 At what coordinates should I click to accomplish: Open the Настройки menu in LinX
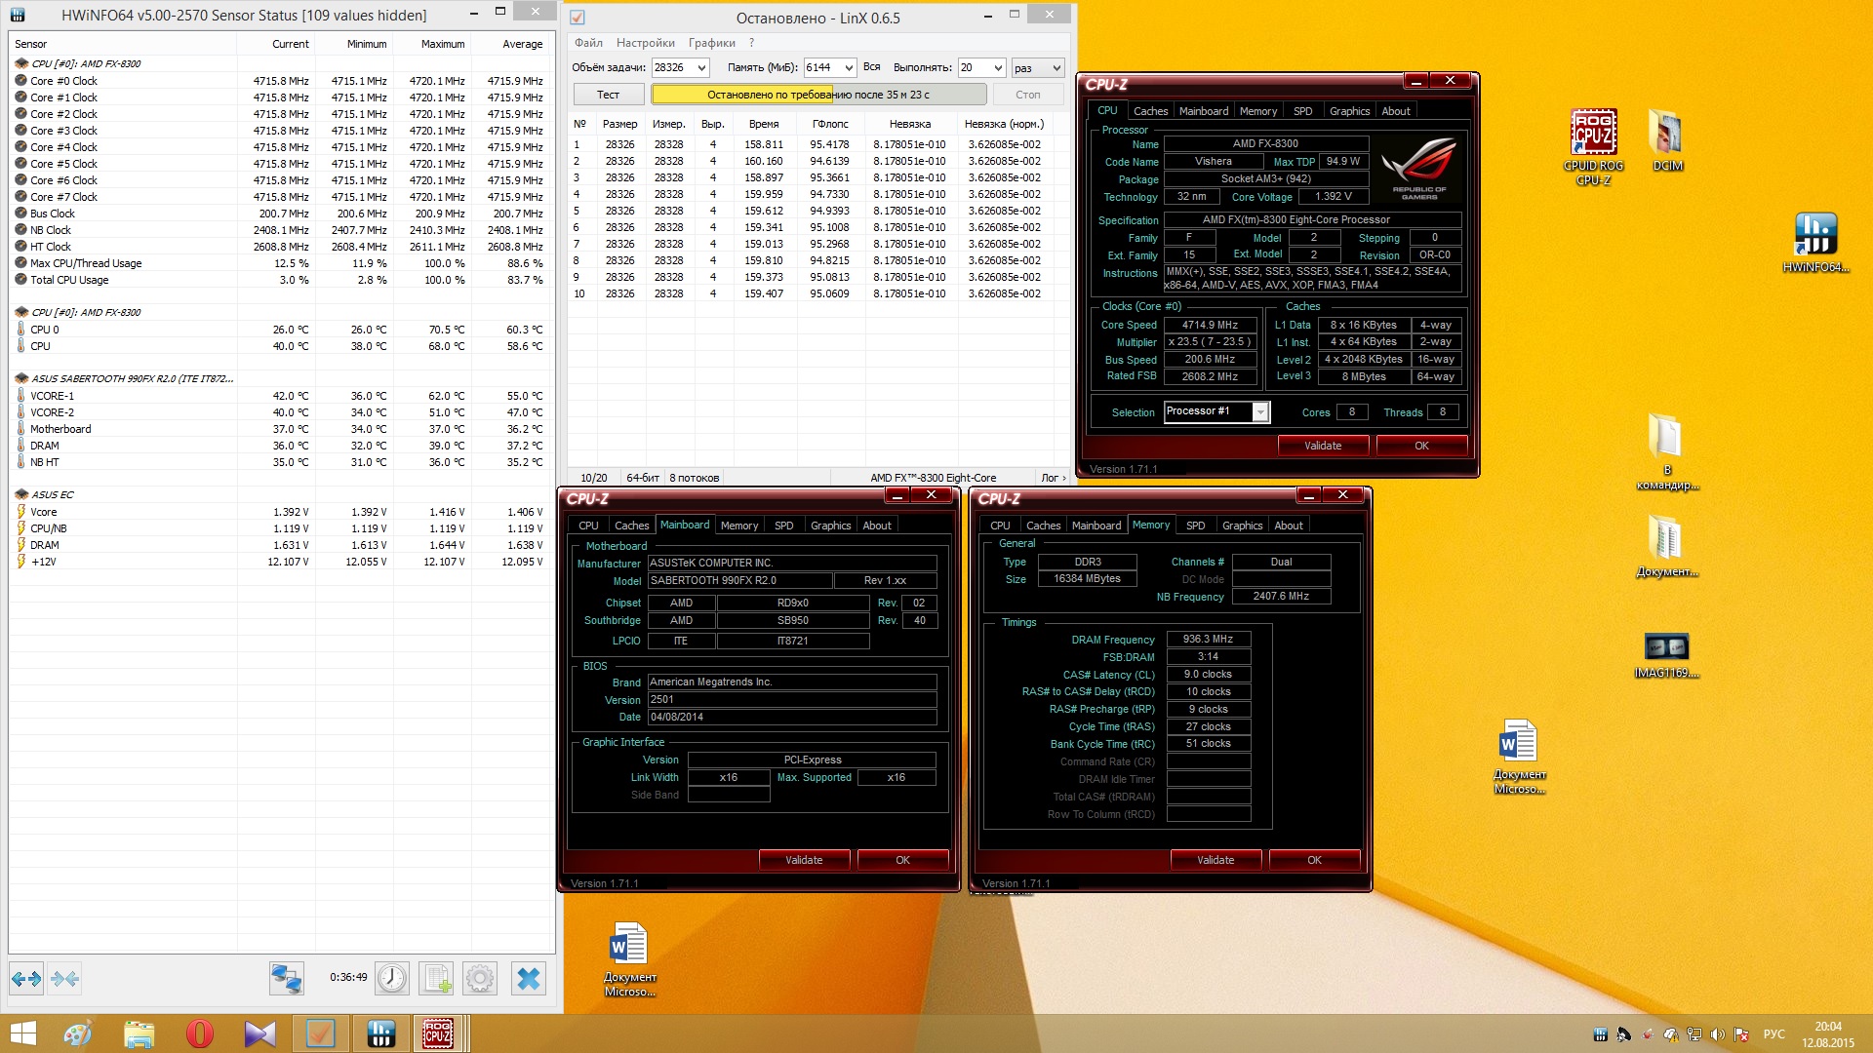[x=645, y=43]
